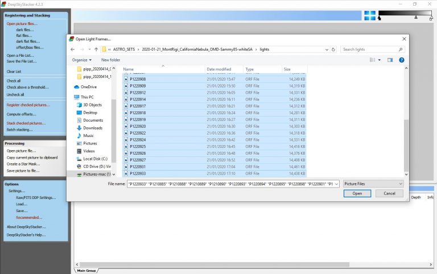Click the midtone gradient slider handle
Viewport: 437px width, 274px height.
(415, 18)
